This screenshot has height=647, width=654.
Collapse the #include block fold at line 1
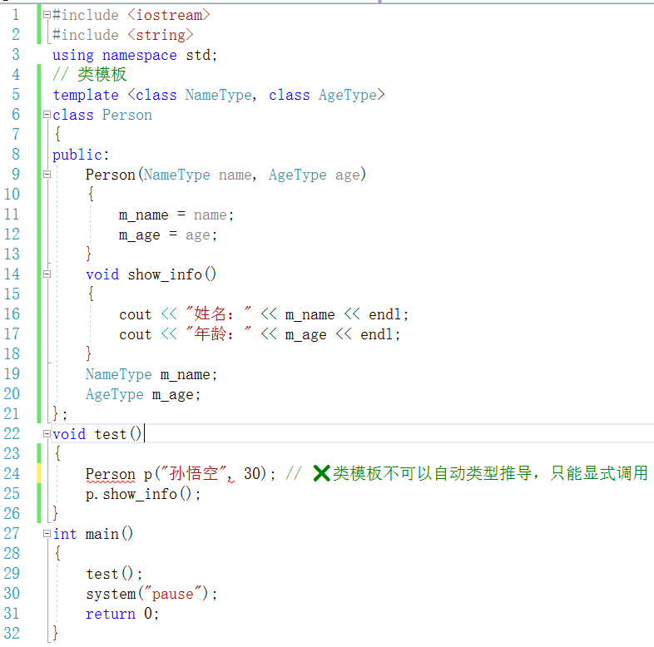click(47, 15)
